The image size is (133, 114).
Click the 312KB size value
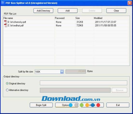pos(80,22)
